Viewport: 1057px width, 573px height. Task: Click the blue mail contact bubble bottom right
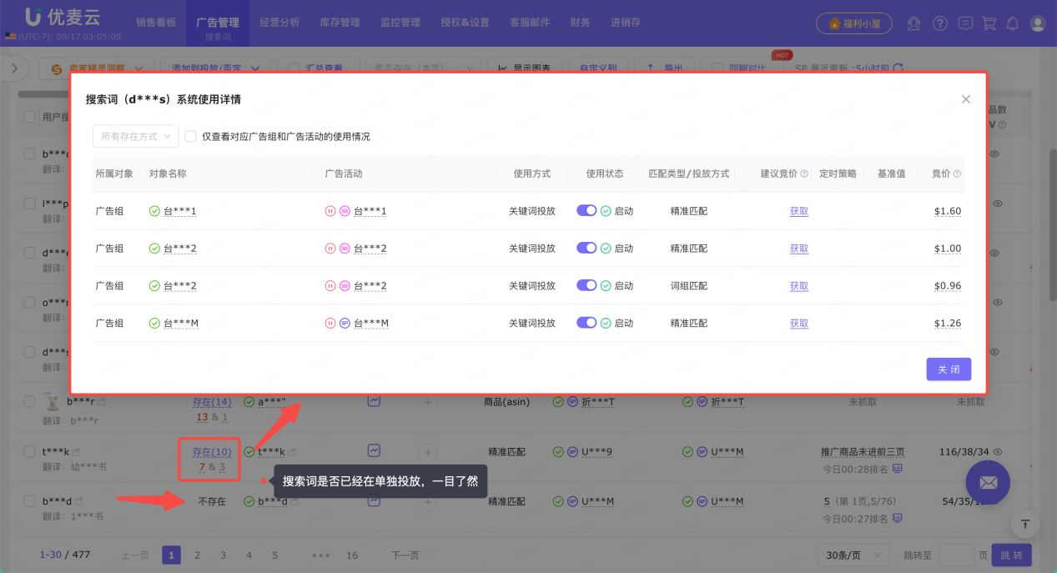pos(988,482)
